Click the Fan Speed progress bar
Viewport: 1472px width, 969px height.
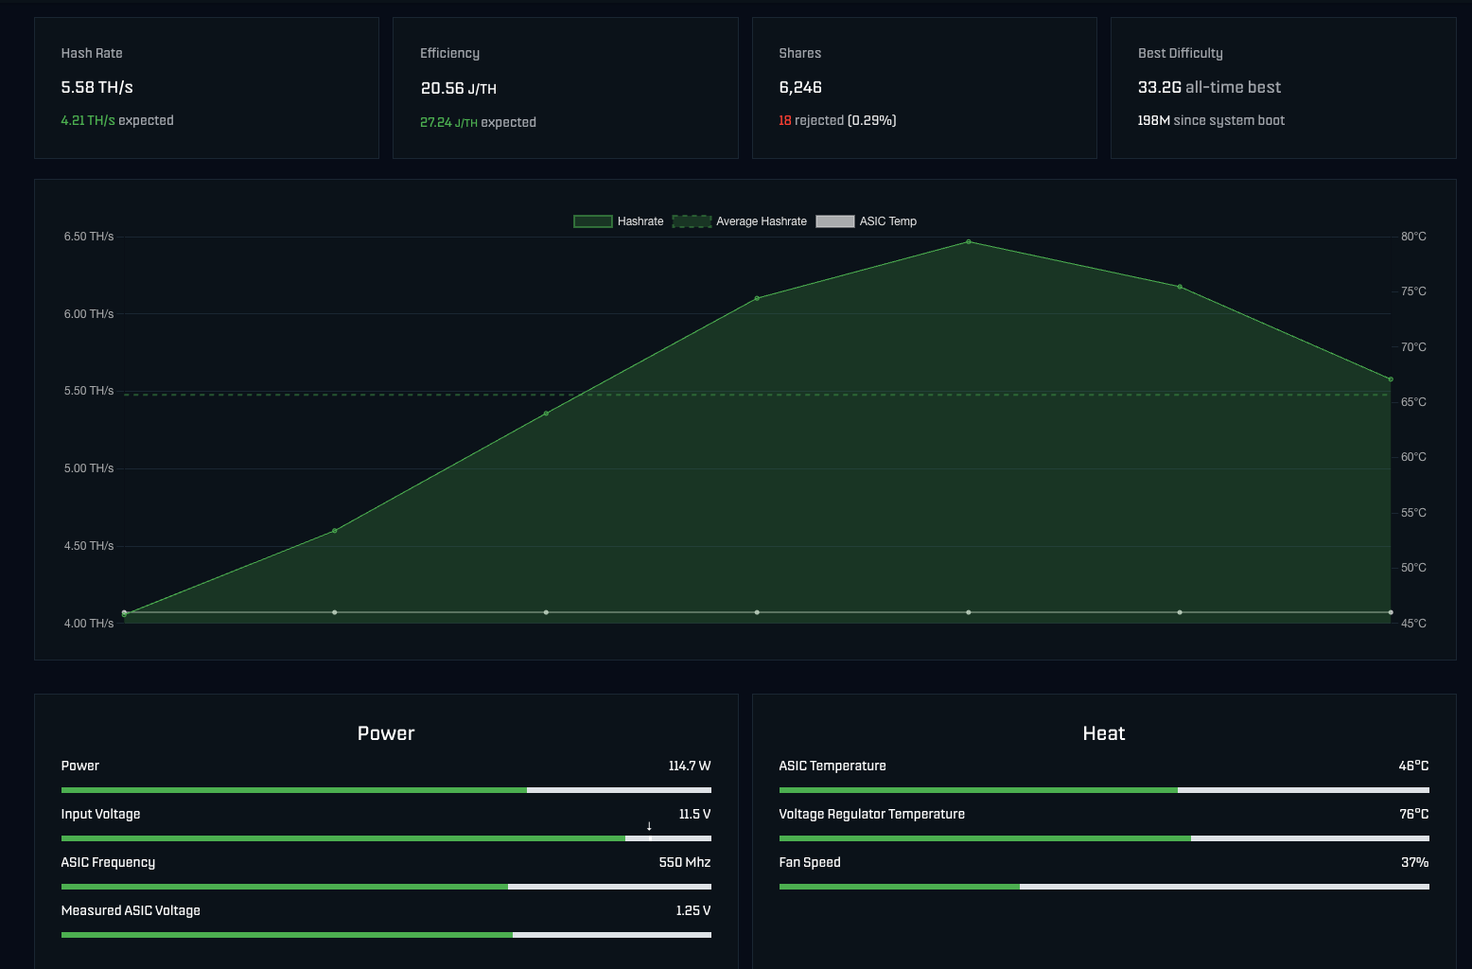point(1103,887)
